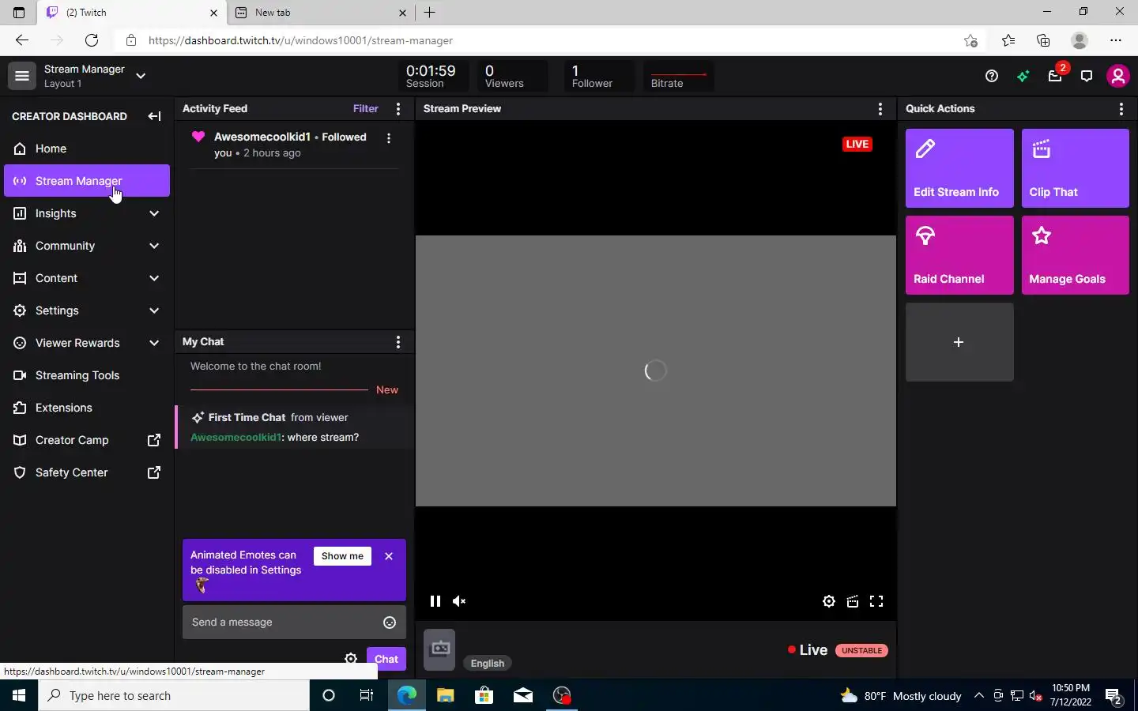Open My Chat panel options menu
The image size is (1138, 711).
(x=398, y=342)
